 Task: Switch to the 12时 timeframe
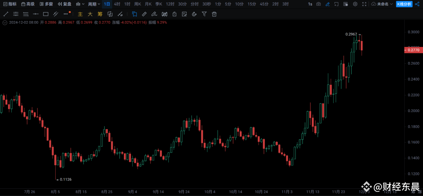point(170,4)
